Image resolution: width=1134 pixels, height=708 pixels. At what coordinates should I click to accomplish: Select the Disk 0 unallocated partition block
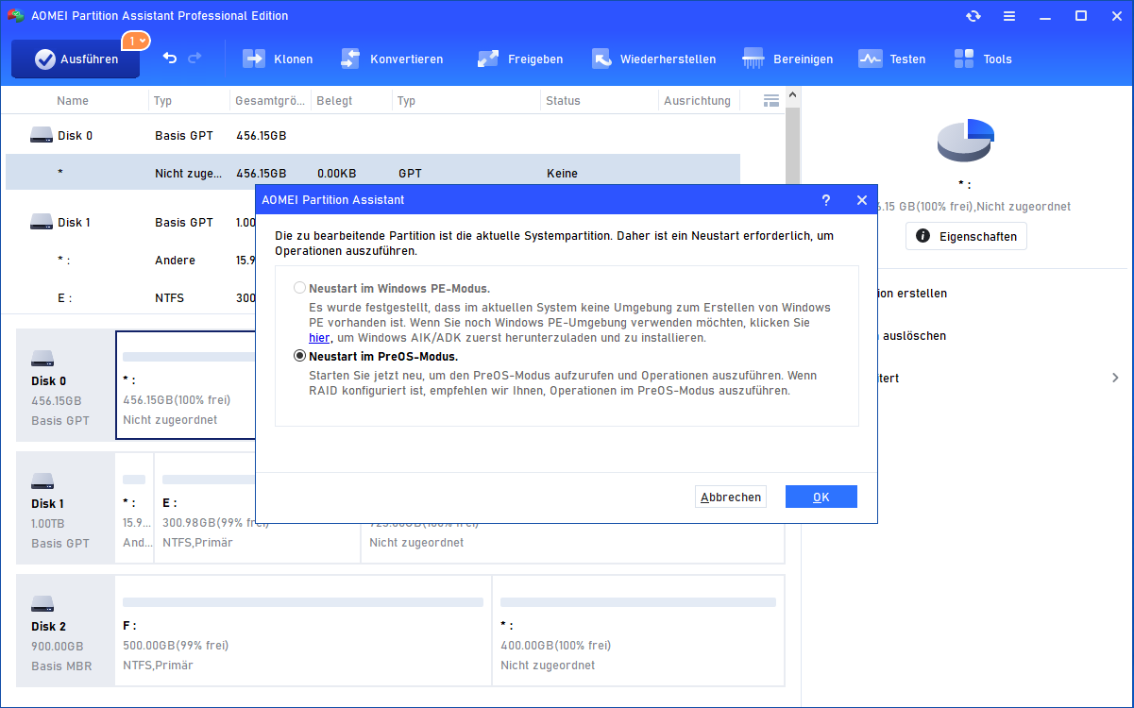click(x=186, y=385)
